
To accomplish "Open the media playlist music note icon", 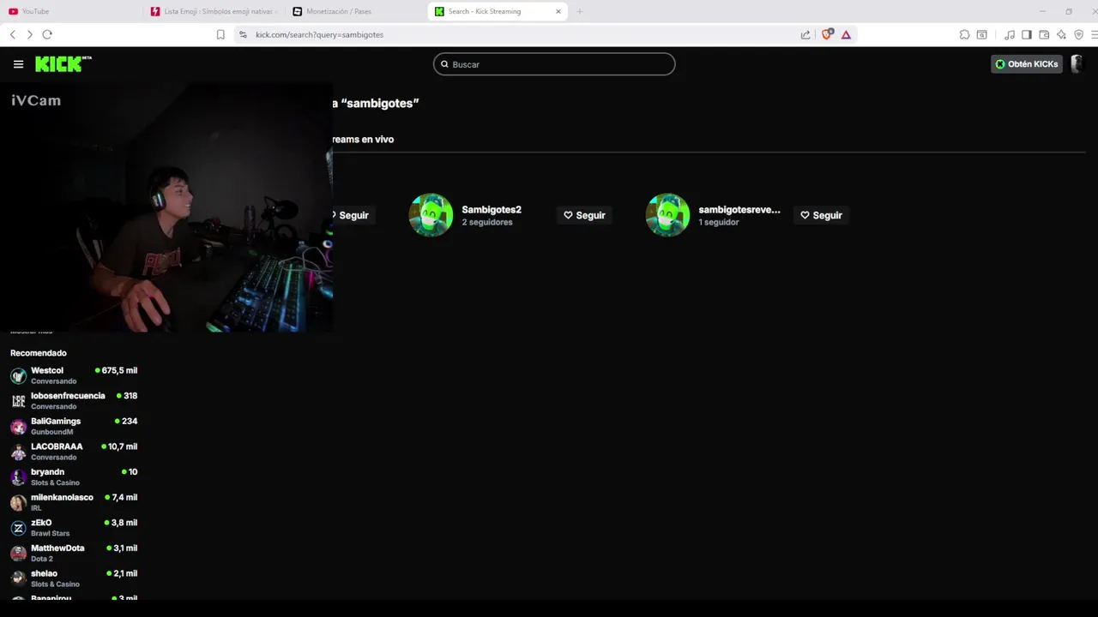I will pyautogui.click(x=1010, y=34).
